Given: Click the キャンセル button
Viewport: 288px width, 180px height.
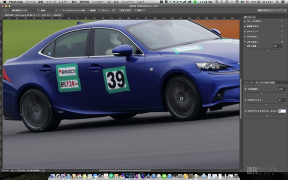Looking at the screenshot, I should coord(125,11).
